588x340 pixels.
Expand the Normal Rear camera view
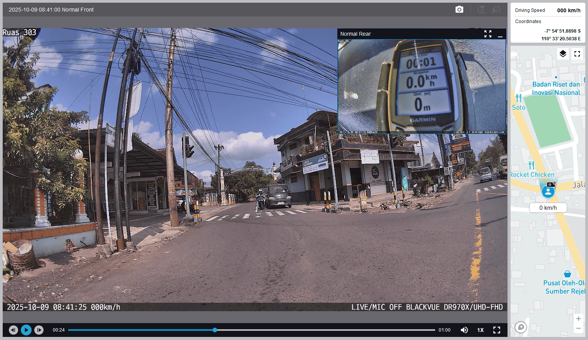[488, 34]
